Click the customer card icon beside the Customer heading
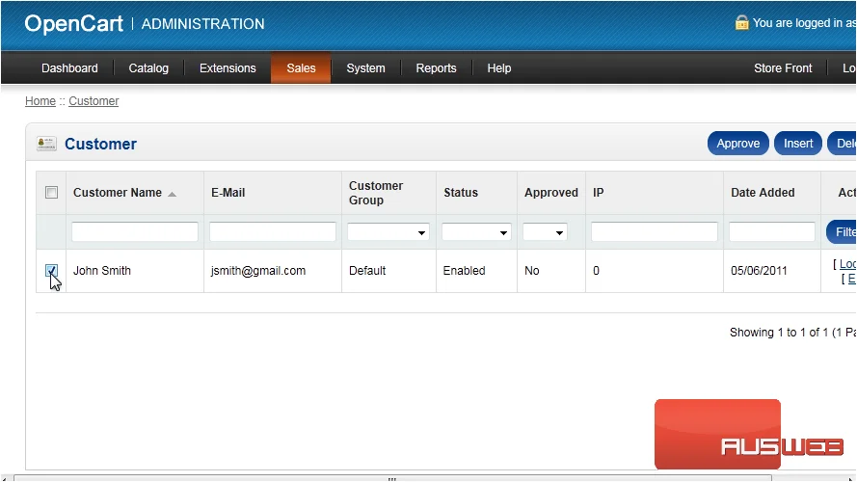Image resolution: width=857 pixels, height=482 pixels. pyautogui.click(x=46, y=144)
